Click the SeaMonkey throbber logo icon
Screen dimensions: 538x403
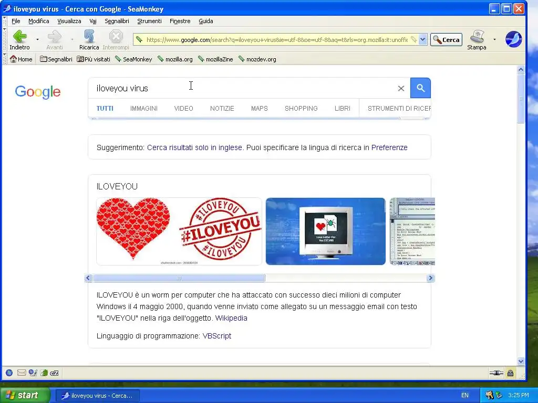click(x=513, y=39)
